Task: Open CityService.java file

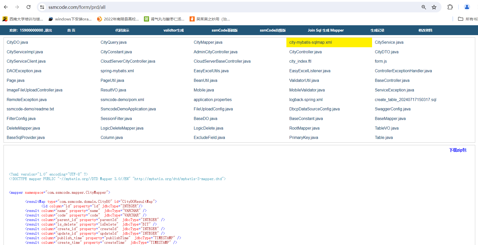Action: tap(389, 42)
